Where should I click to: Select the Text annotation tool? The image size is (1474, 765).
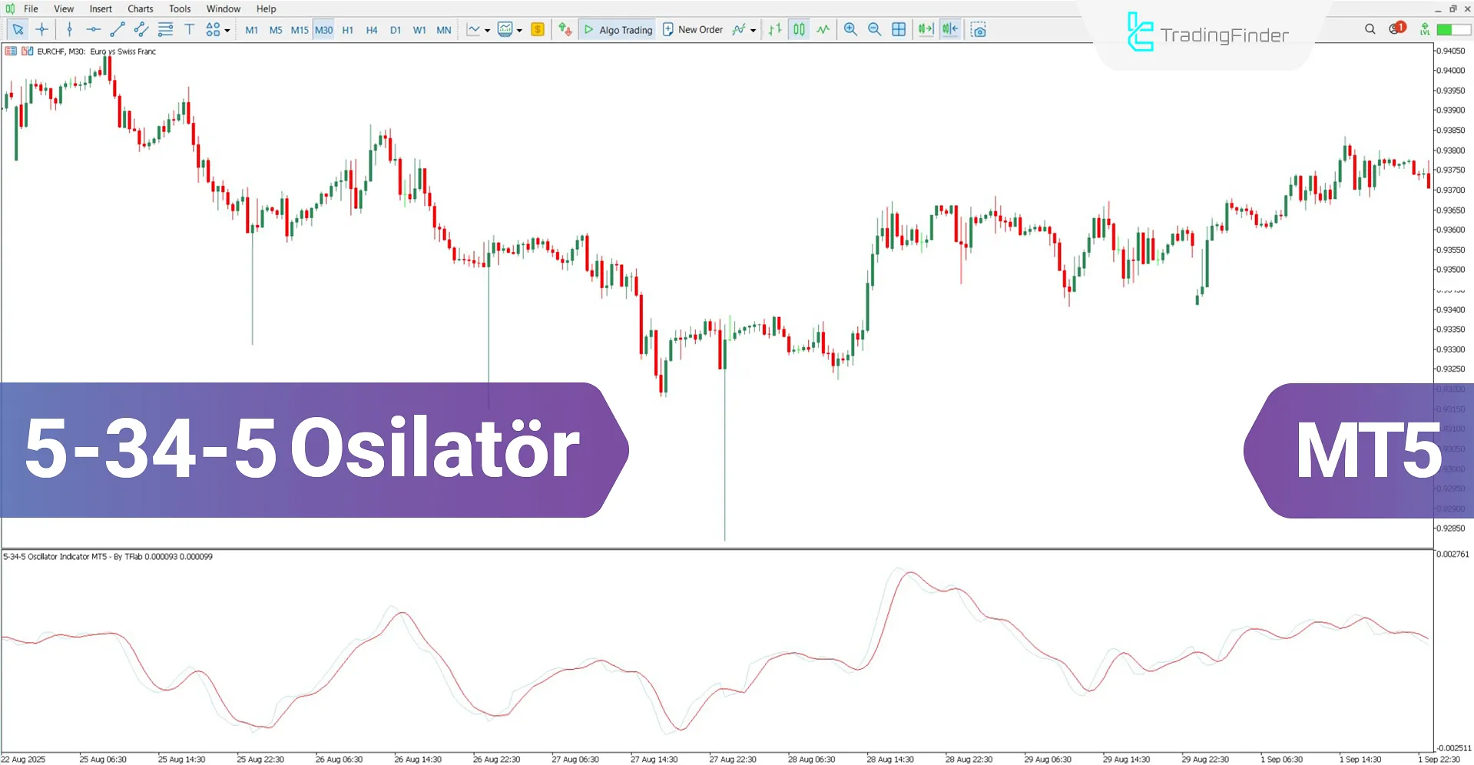(x=189, y=29)
